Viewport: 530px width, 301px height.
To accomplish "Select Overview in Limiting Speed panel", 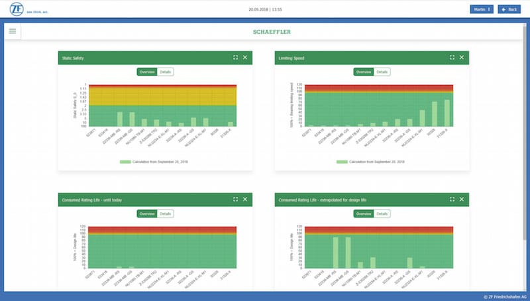I will click(x=363, y=72).
